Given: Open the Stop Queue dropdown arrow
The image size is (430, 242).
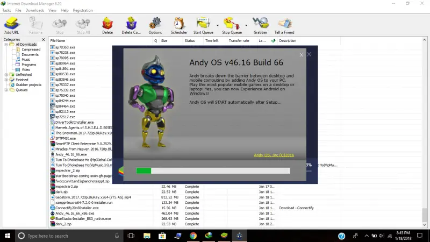Looking at the screenshot, I should click(246, 25).
